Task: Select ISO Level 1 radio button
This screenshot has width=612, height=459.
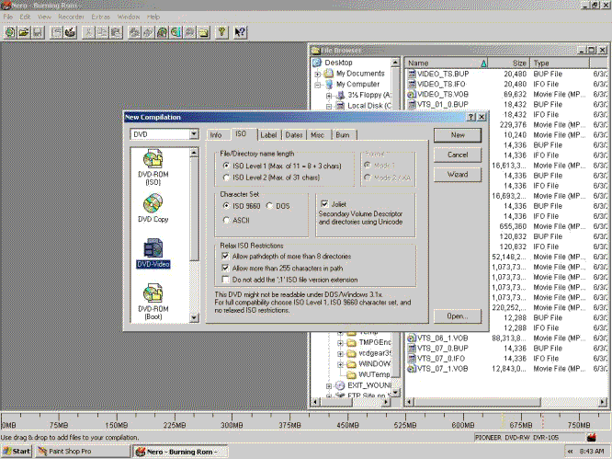Action: point(226,166)
